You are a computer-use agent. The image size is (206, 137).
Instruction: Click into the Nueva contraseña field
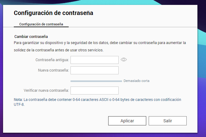coord(94,71)
